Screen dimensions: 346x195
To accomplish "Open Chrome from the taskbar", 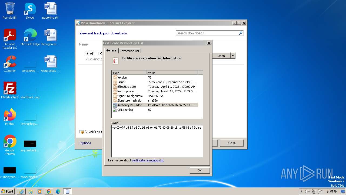I will tap(49, 191).
